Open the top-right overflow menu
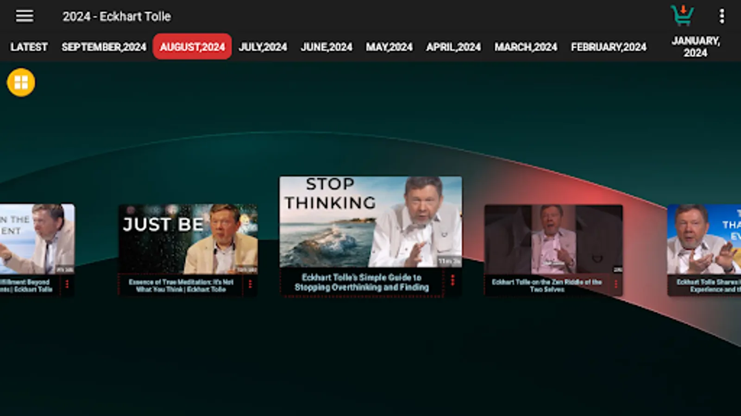Viewport: 741px width, 416px height. pos(722,16)
